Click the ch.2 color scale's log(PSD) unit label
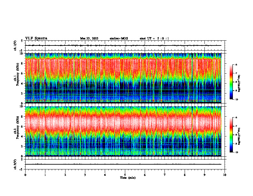This screenshot has width=253, height=196. tap(239, 136)
